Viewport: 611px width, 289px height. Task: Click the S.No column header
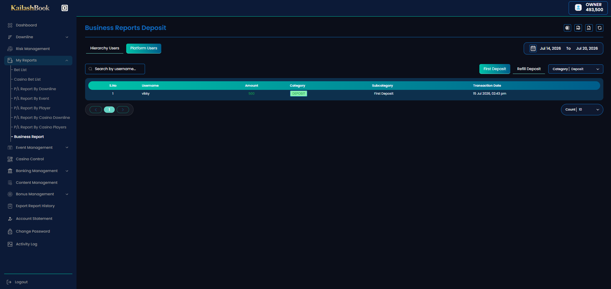[x=113, y=86]
